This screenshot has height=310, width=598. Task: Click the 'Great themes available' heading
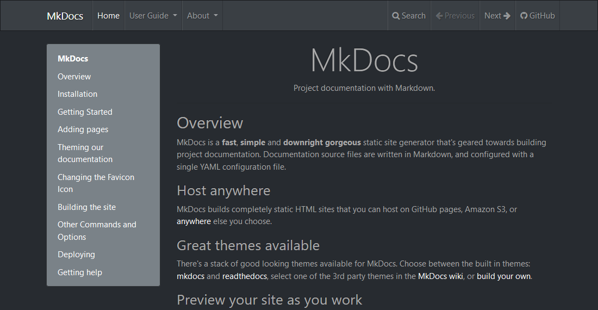click(x=248, y=246)
